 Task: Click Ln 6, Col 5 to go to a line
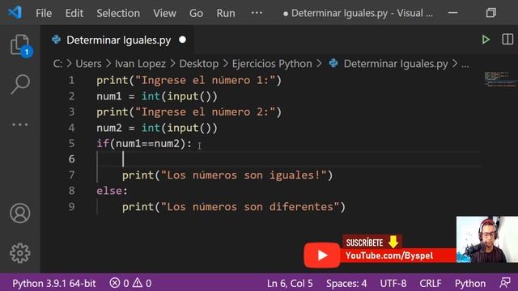pyautogui.click(x=290, y=283)
